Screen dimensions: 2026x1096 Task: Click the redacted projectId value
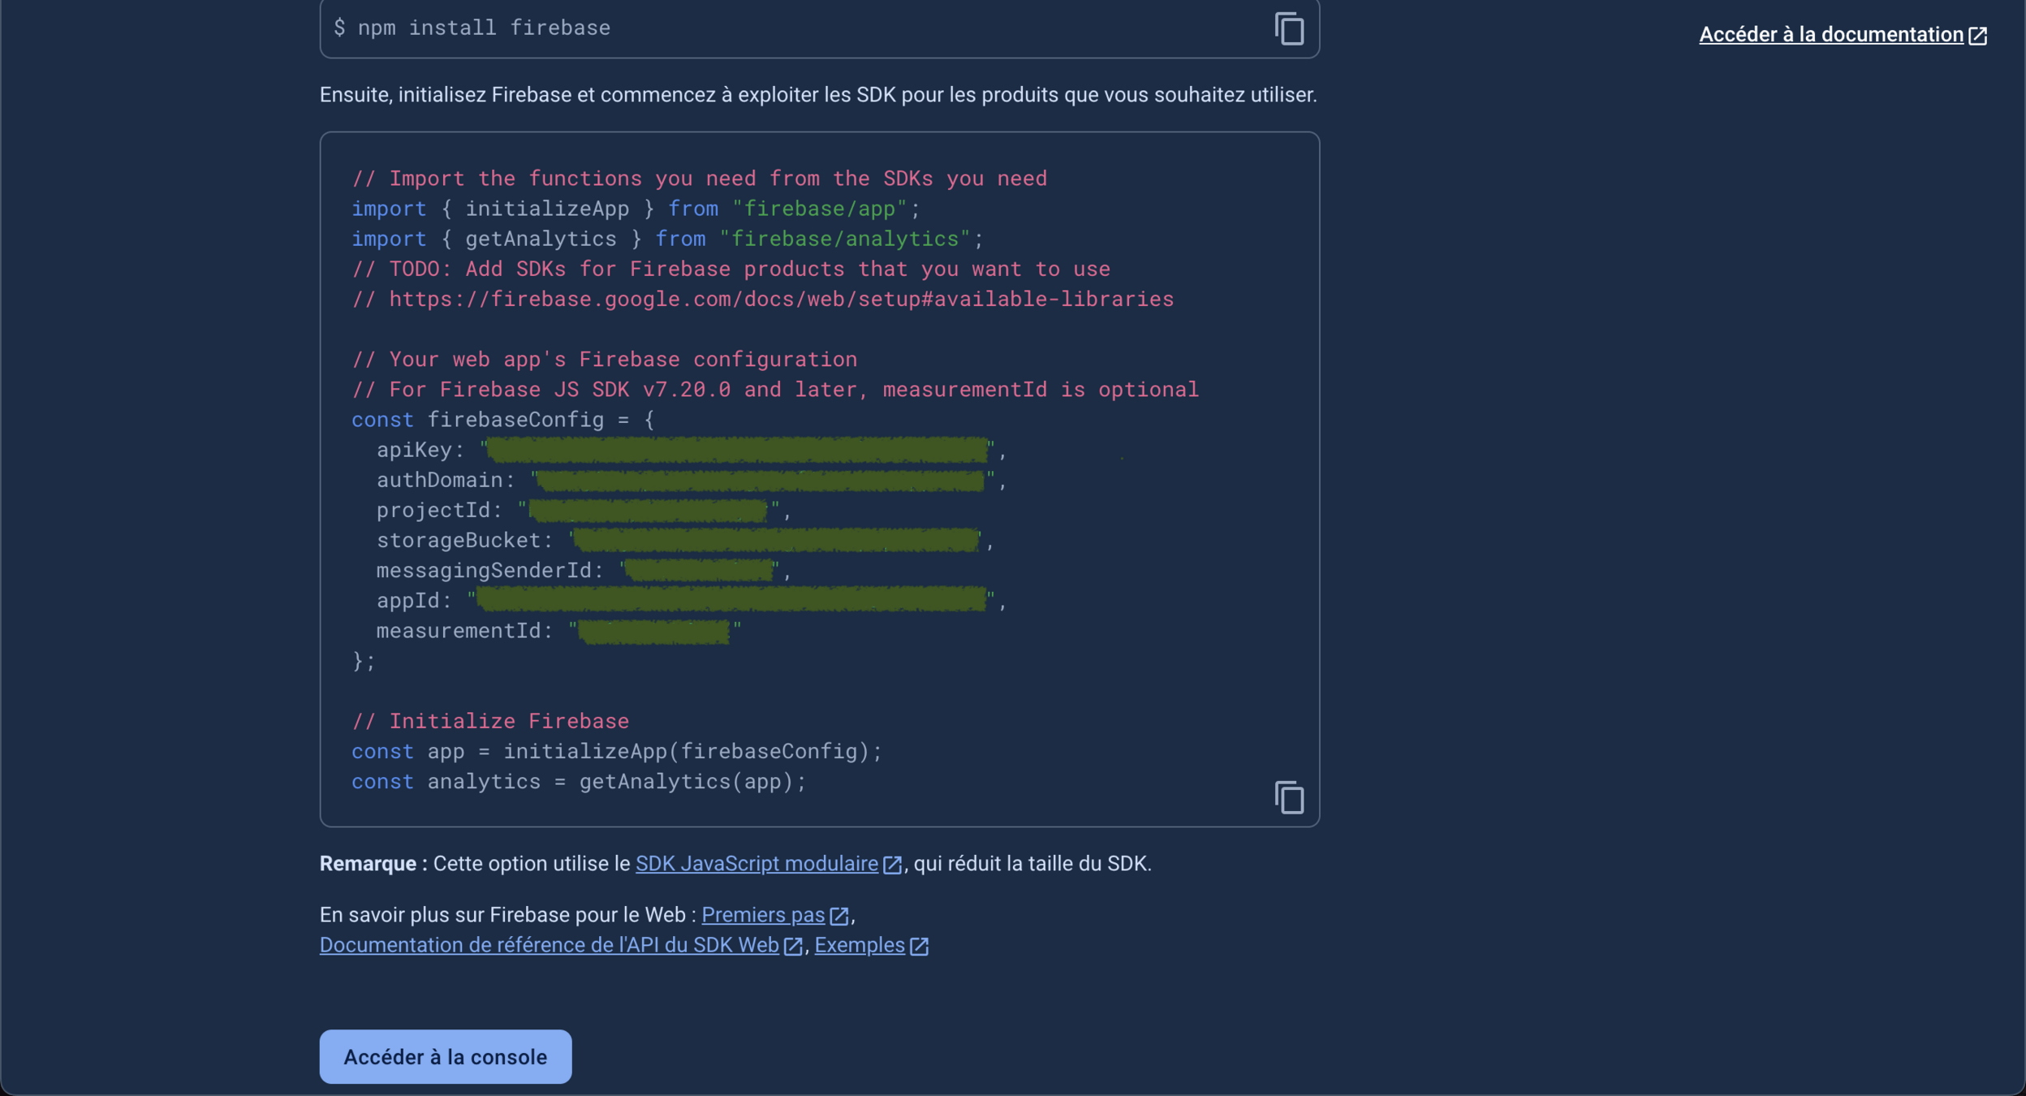point(648,511)
